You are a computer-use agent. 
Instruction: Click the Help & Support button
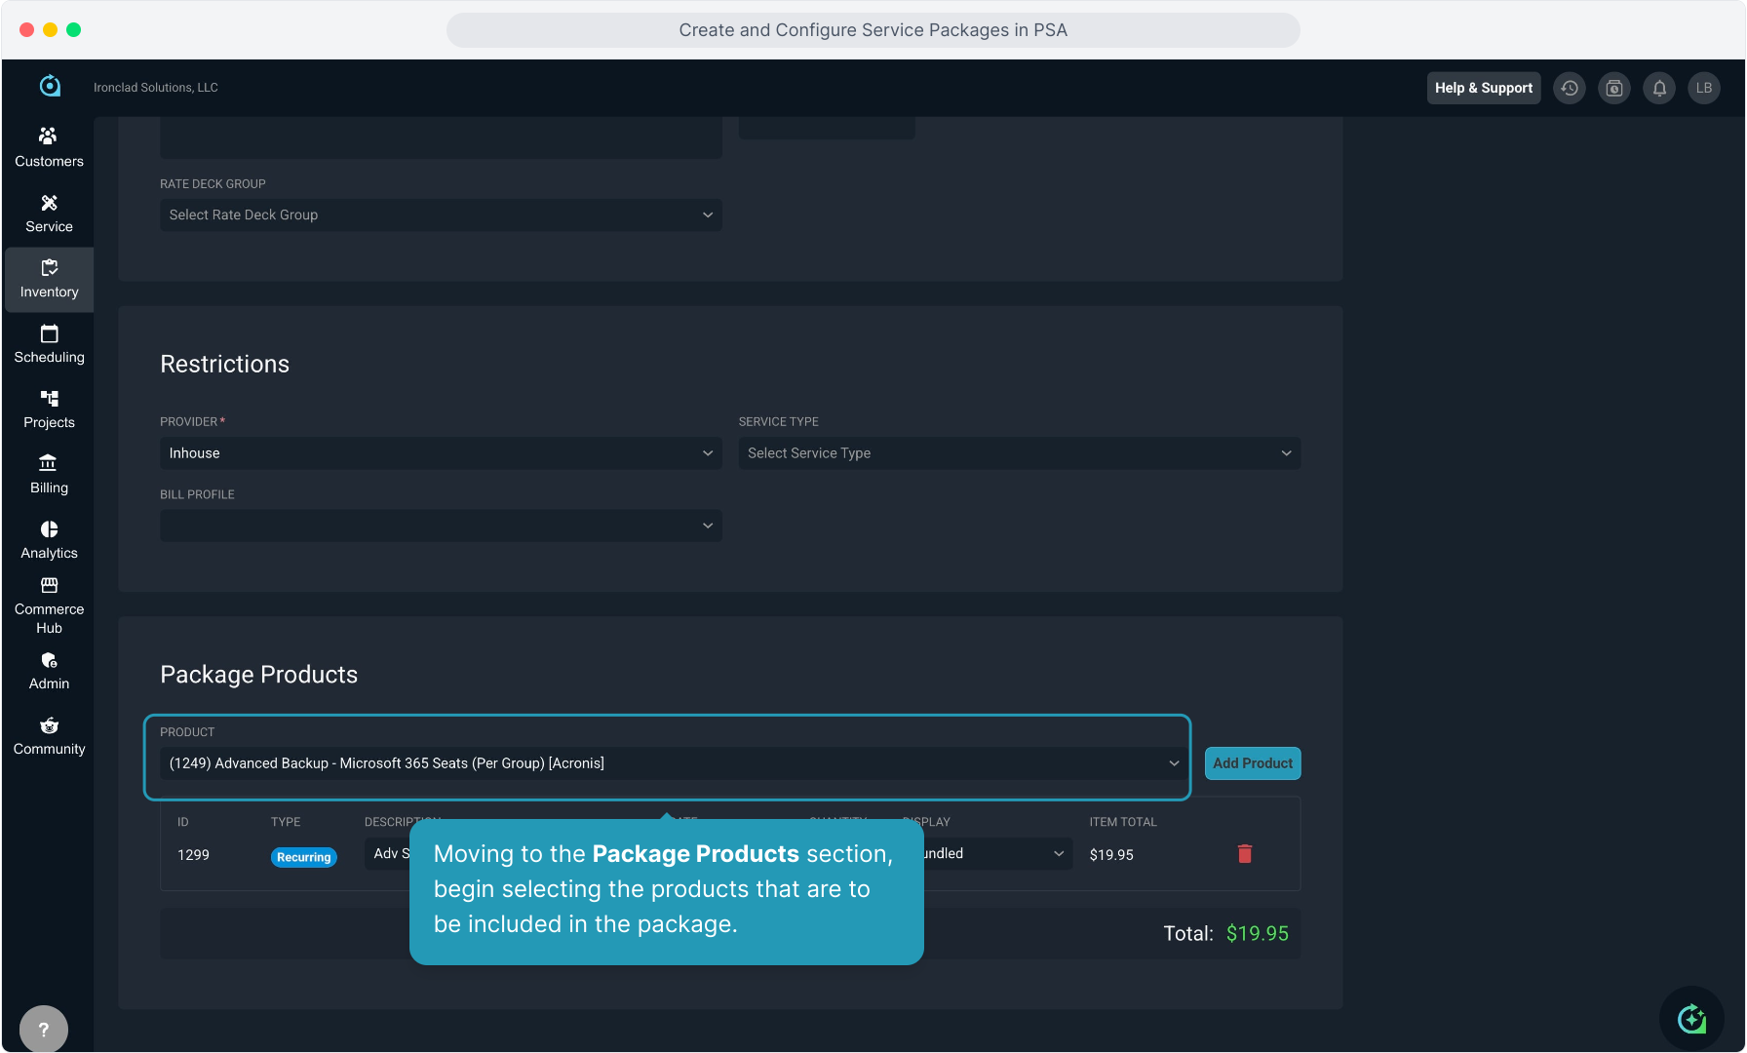tap(1483, 88)
